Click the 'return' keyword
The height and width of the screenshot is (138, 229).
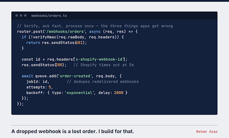click(x=33, y=43)
